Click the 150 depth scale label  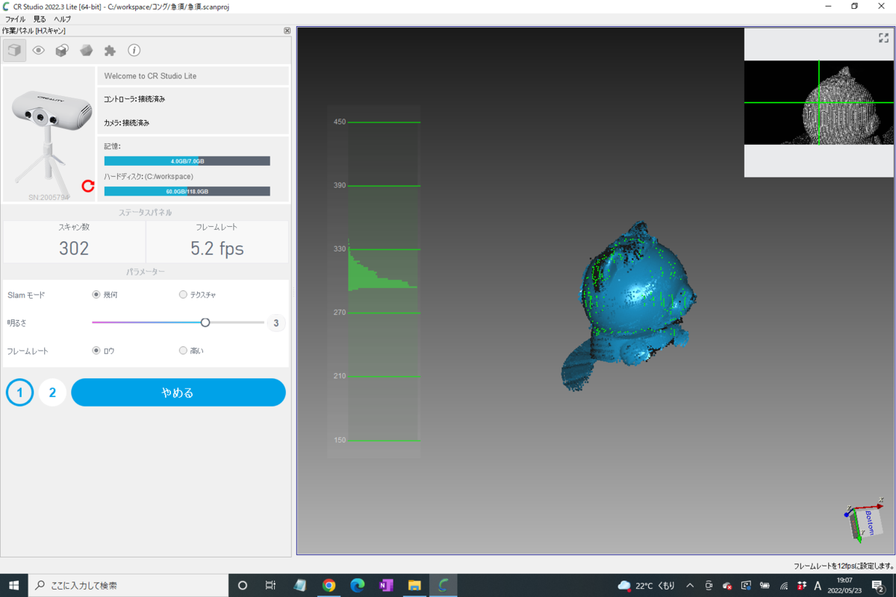[340, 440]
